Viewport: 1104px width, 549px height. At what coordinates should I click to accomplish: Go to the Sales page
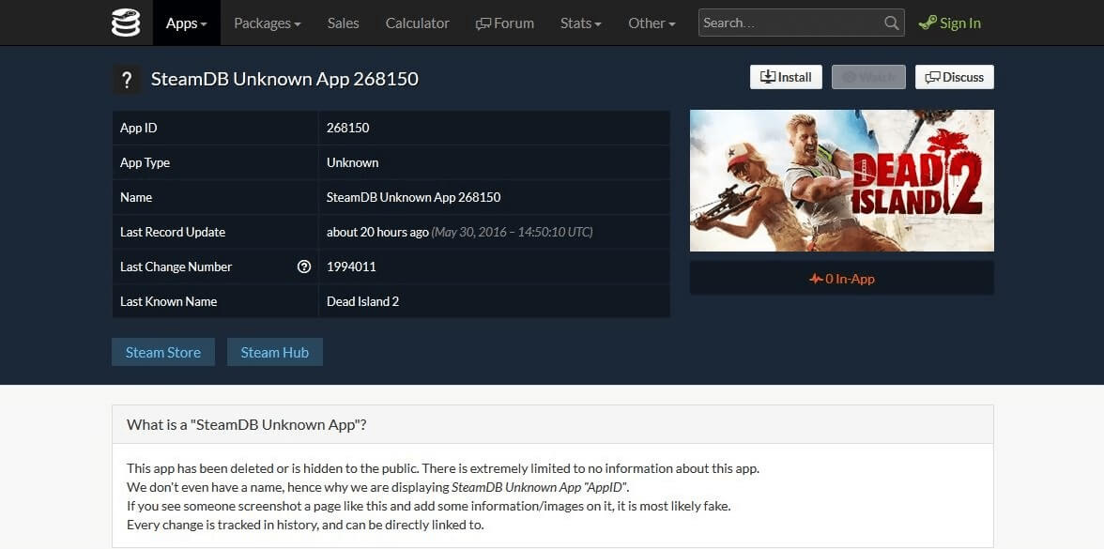tap(343, 23)
